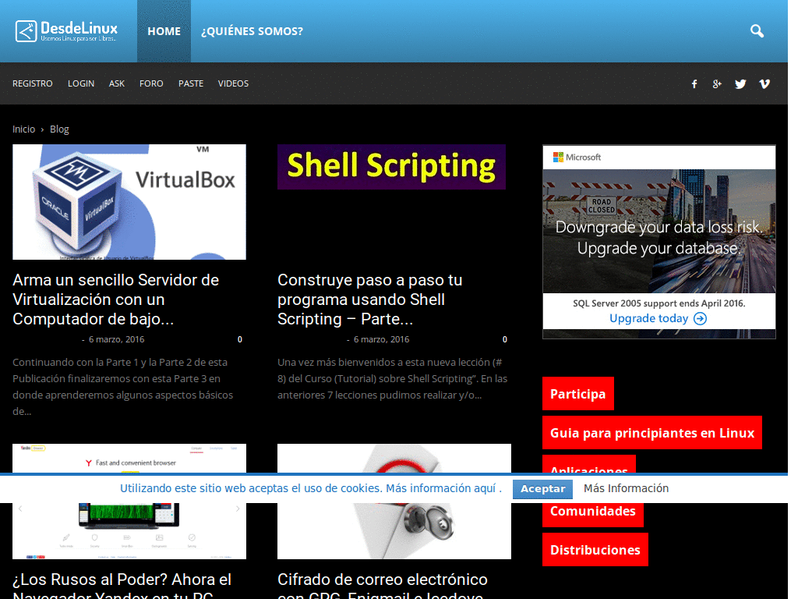Open the ASK section
This screenshot has width=798, height=599.
tap(117, 83)
